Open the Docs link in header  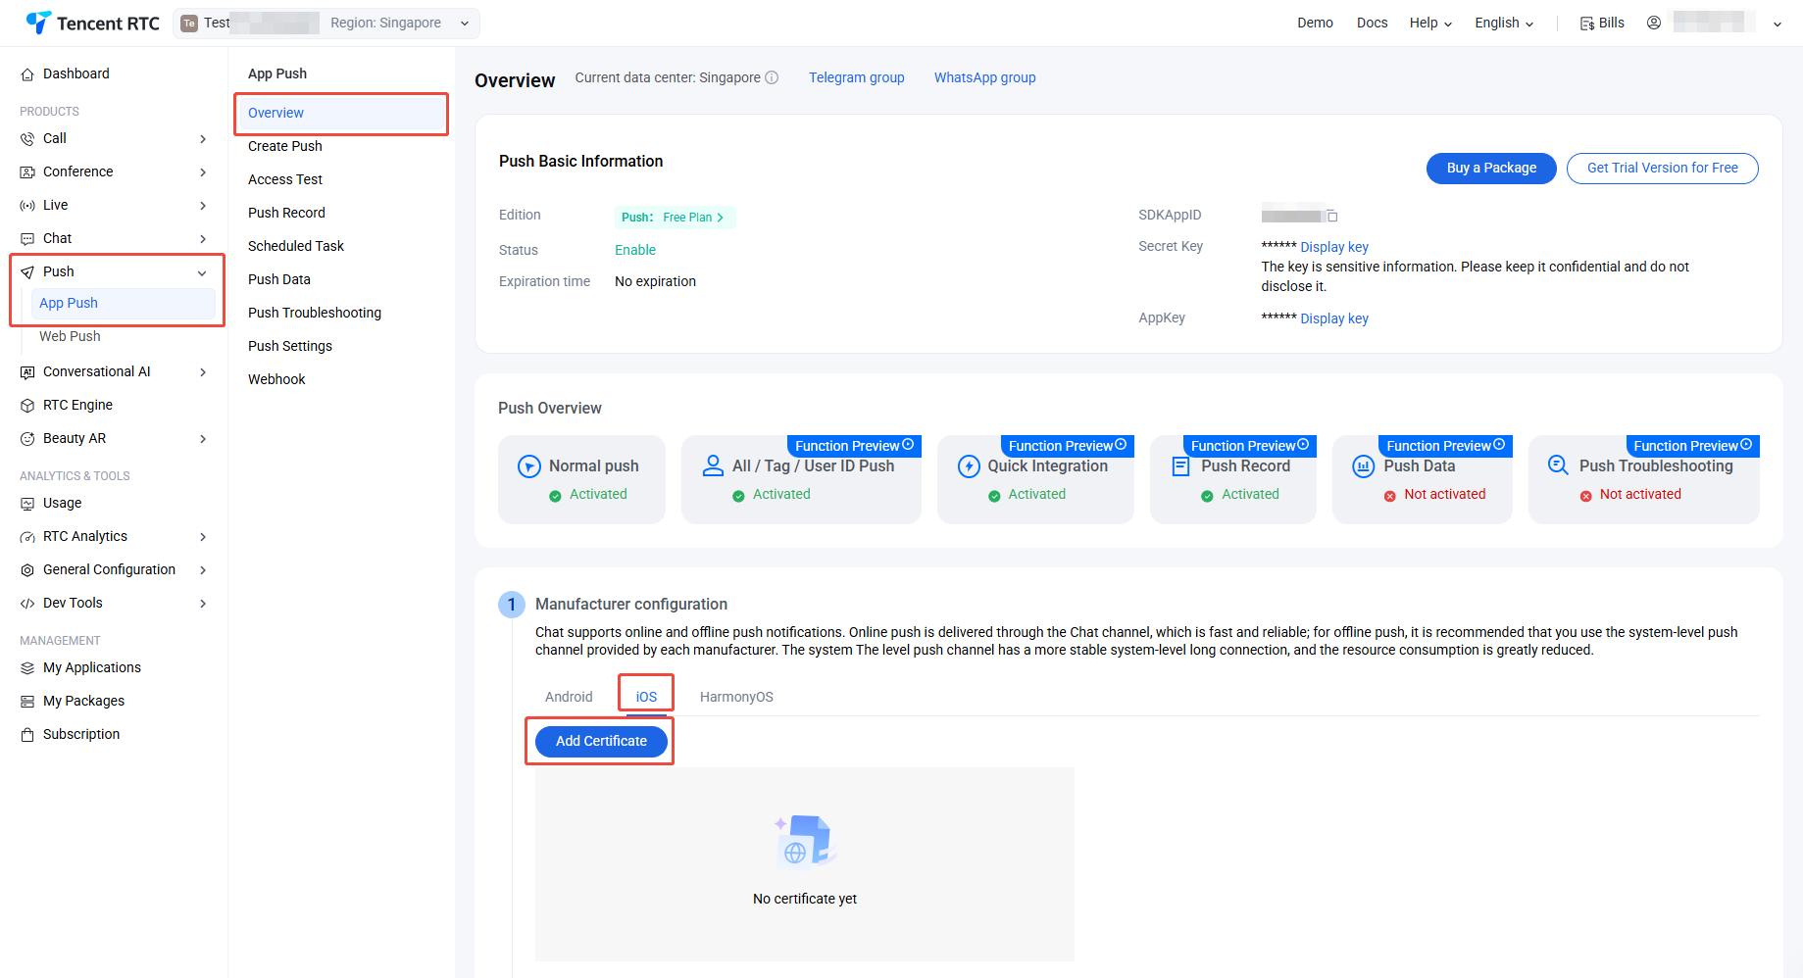pos(1372,23)
